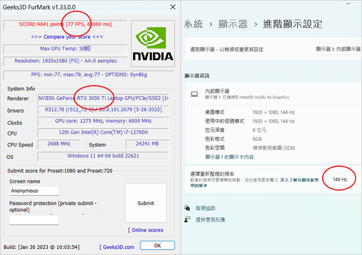
Task: Click the OK button in FurMark
Action: [158, 245]
